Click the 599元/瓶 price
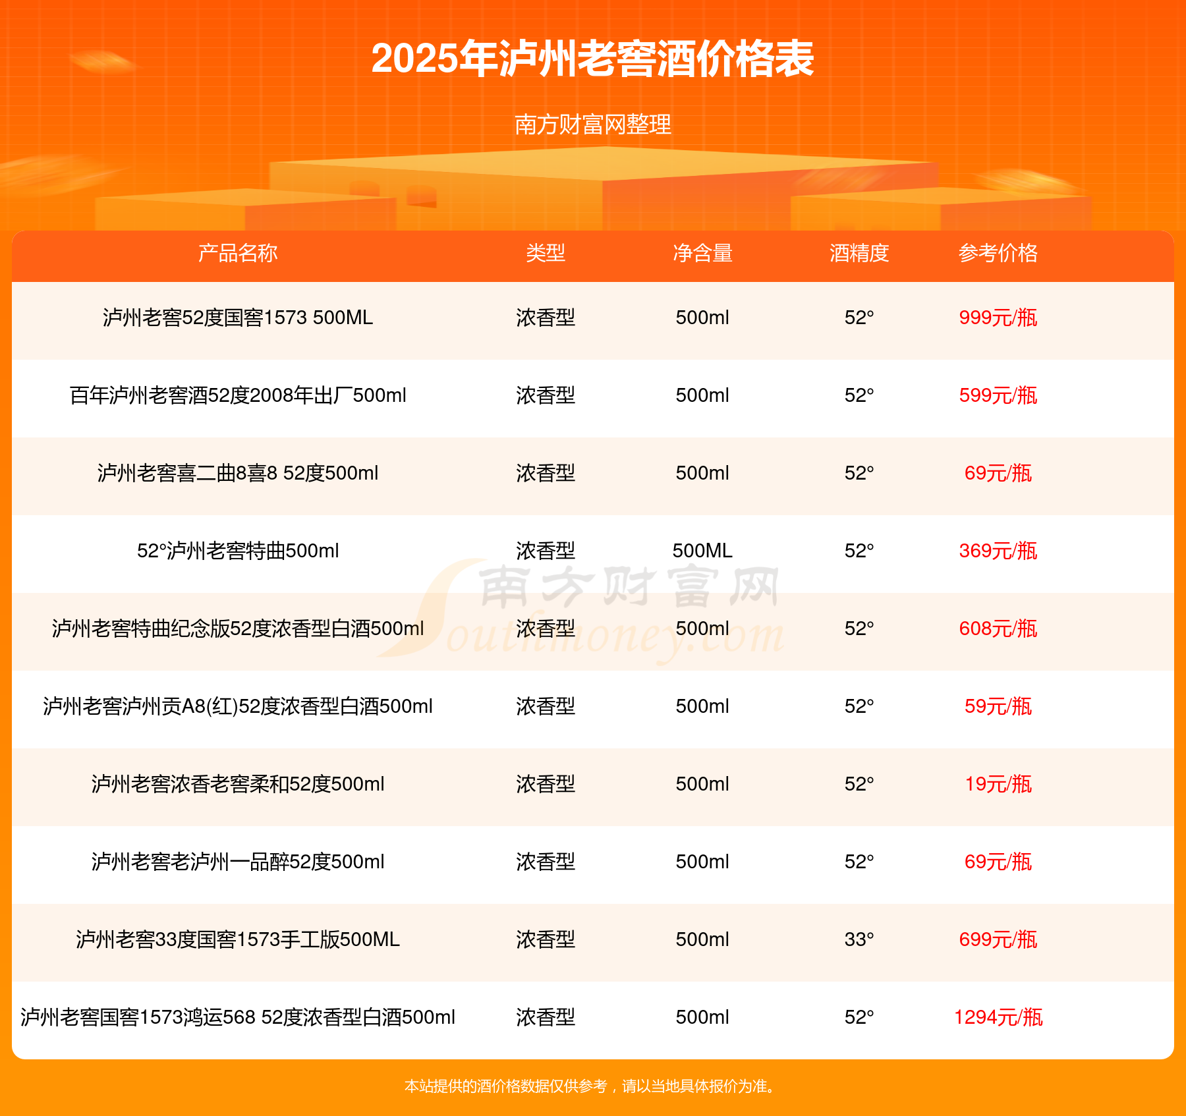This screenshot has height=1116, width=1186. (998, 395)
